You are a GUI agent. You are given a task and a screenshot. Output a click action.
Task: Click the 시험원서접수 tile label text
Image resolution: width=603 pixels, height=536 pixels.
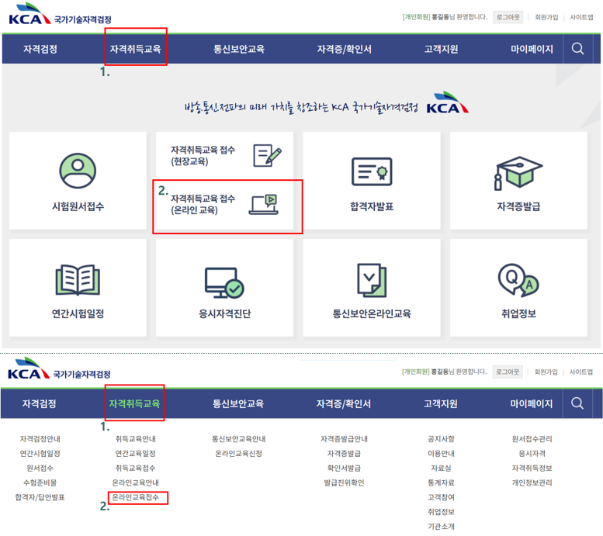click(78, 206)
